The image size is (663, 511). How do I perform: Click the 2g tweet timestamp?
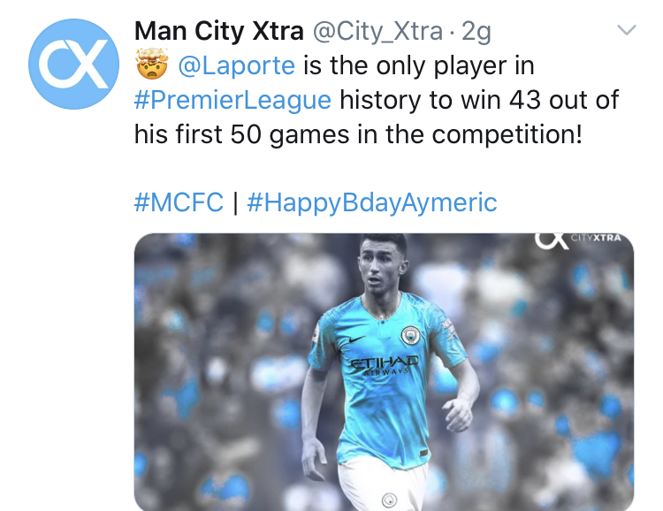[x=476, y=32]
